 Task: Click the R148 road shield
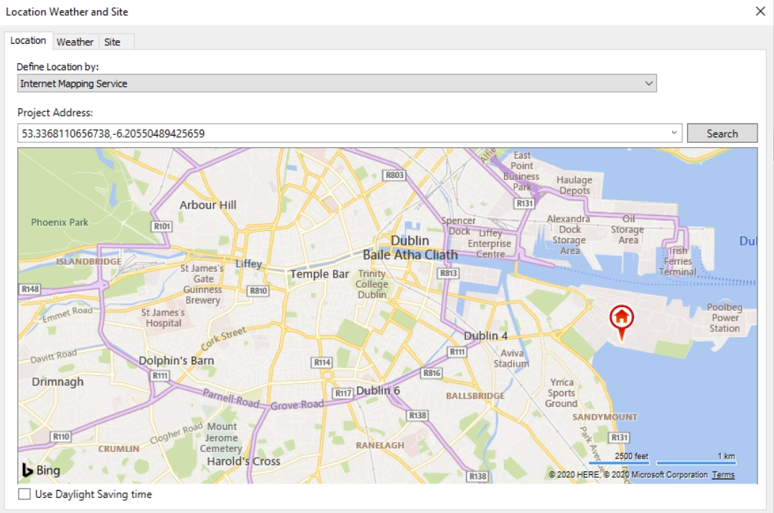[30, 289]
